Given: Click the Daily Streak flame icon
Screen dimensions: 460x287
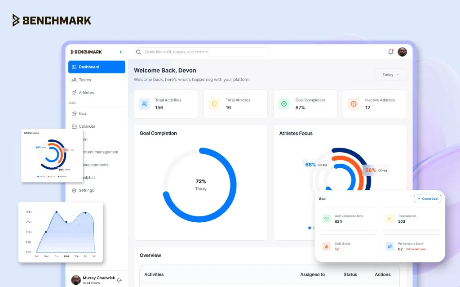Looking at the screenshot, I should click(x=326, y=246).
